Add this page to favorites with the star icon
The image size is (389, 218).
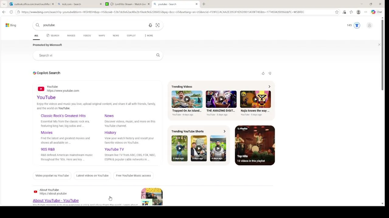[337, 12]
